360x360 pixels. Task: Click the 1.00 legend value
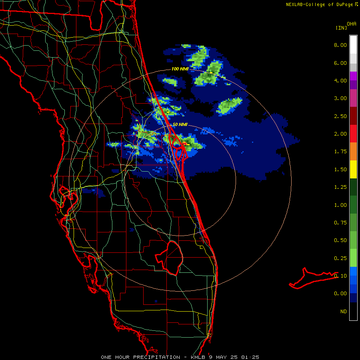[340, 205]
